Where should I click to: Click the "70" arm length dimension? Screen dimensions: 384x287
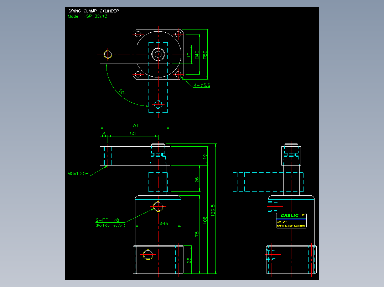click(135, 125)
